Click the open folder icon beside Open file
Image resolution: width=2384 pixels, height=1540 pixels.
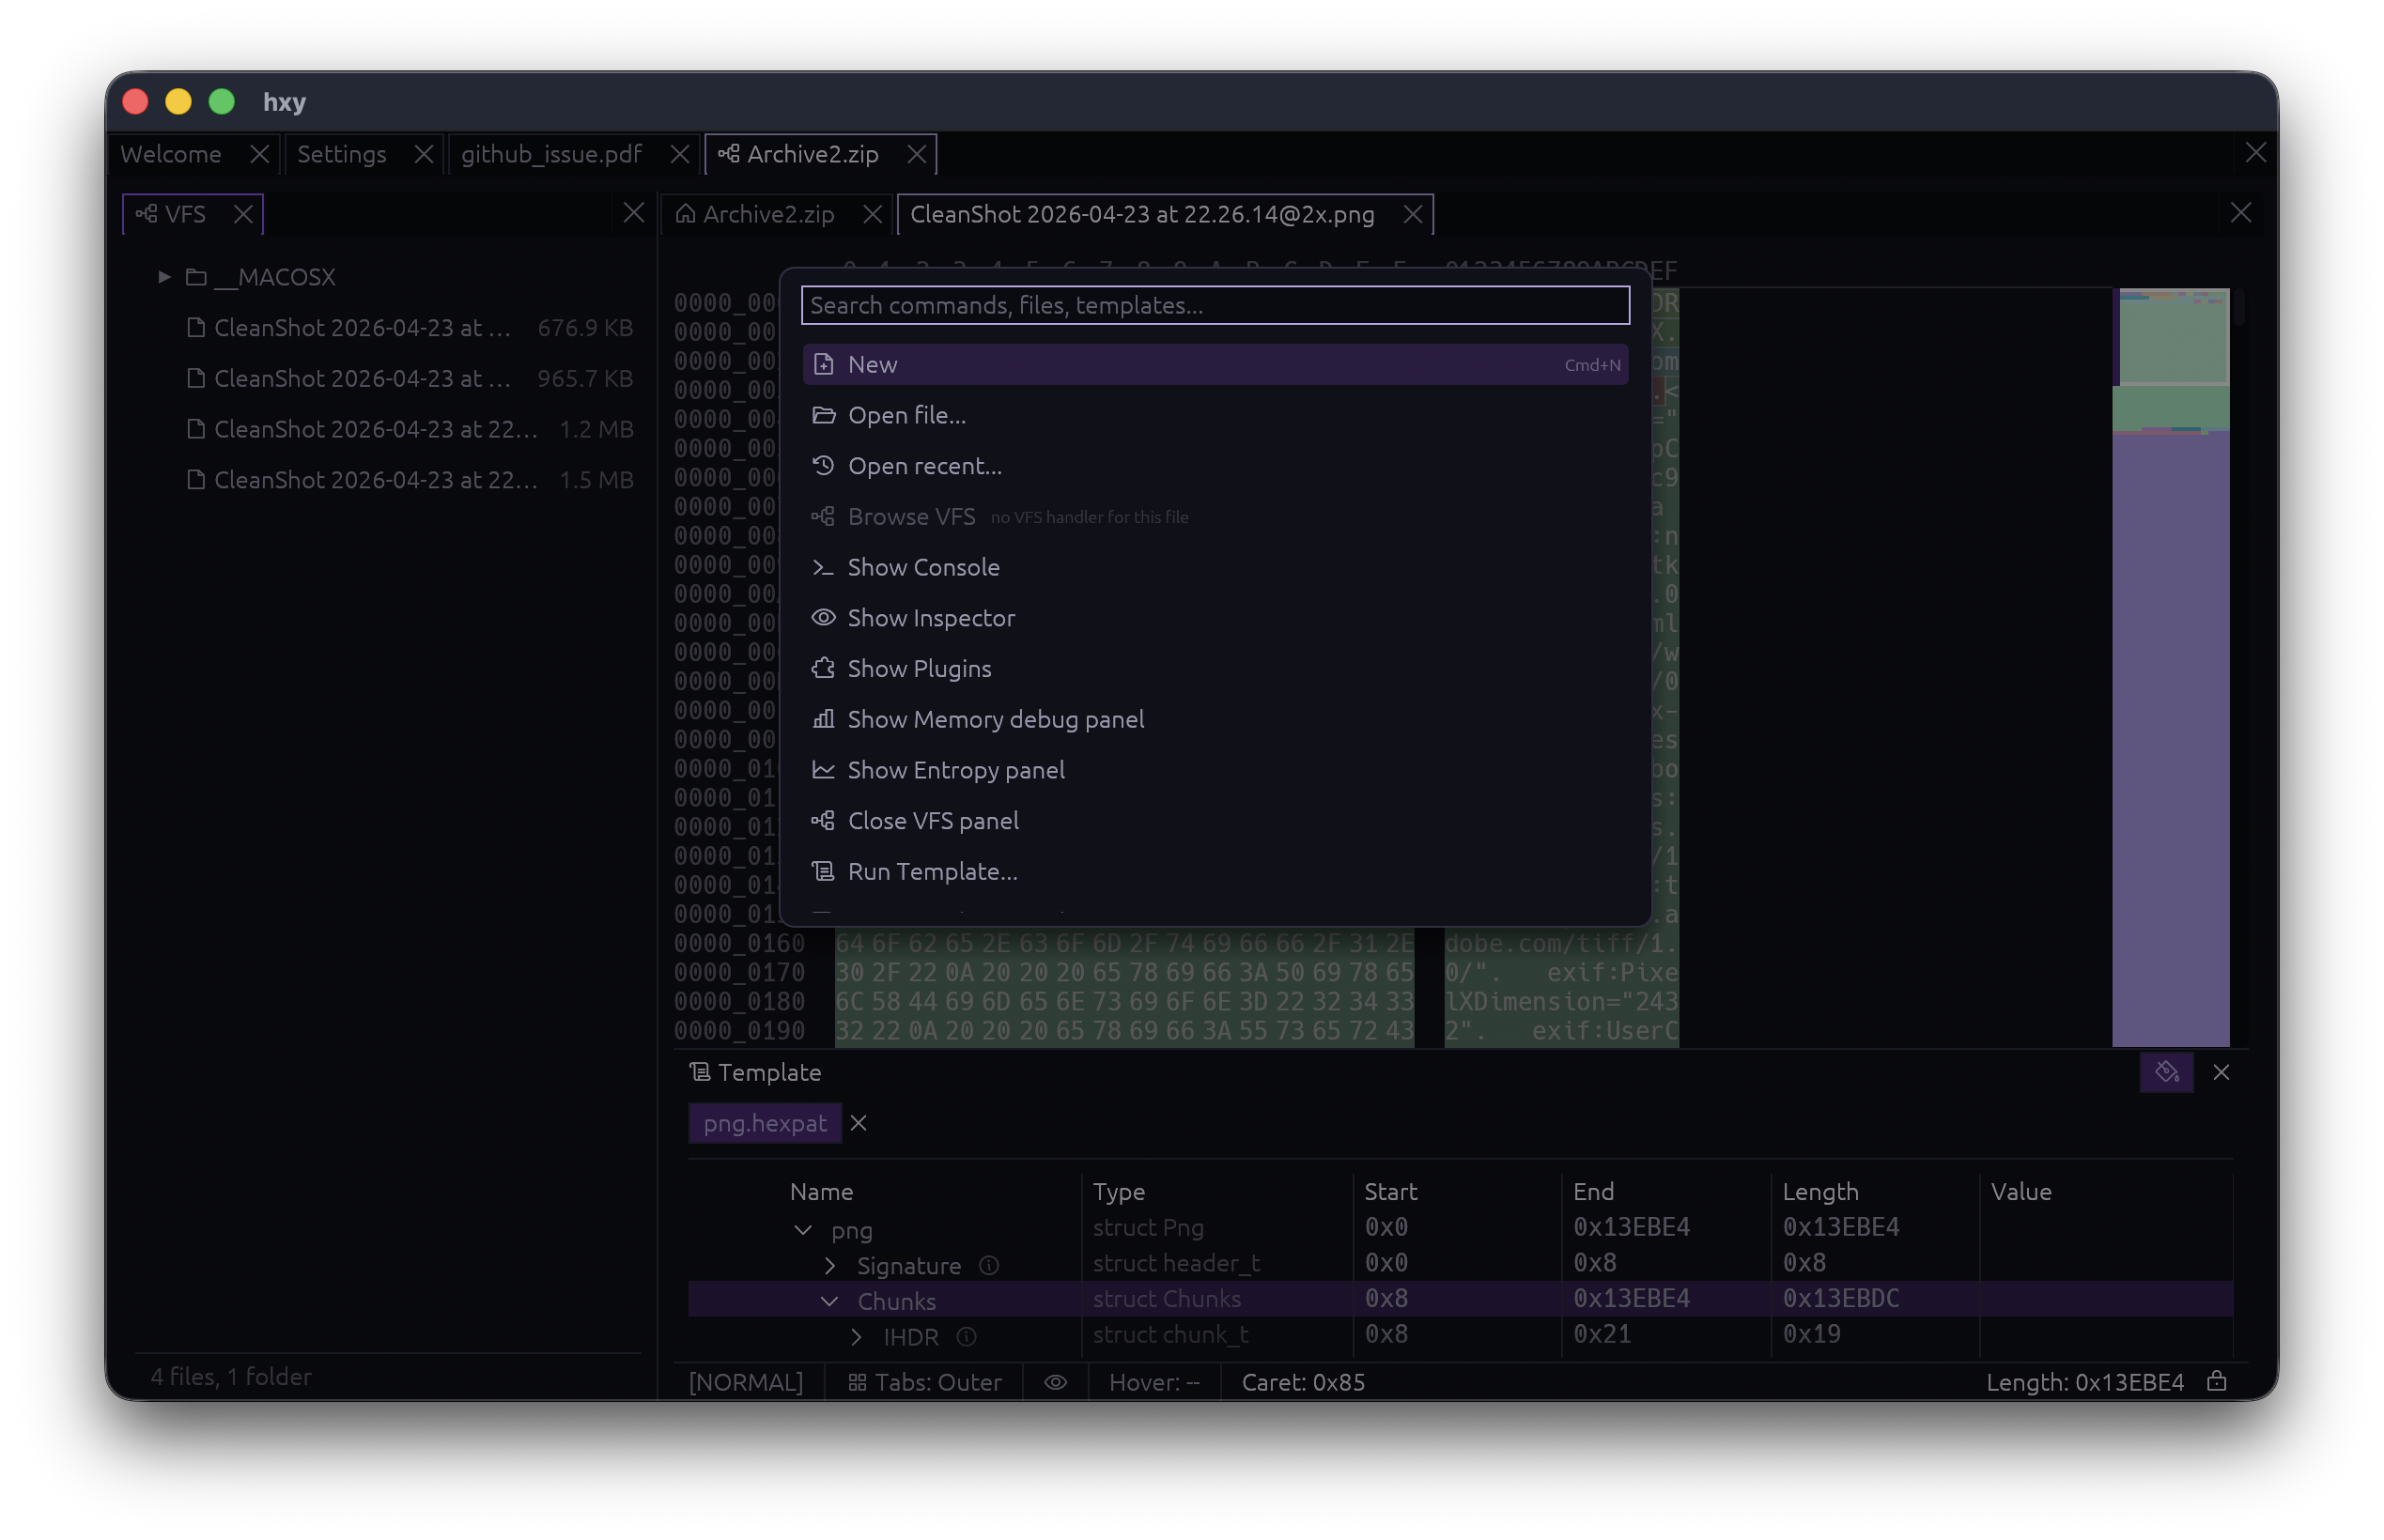(x=823, y=415)
